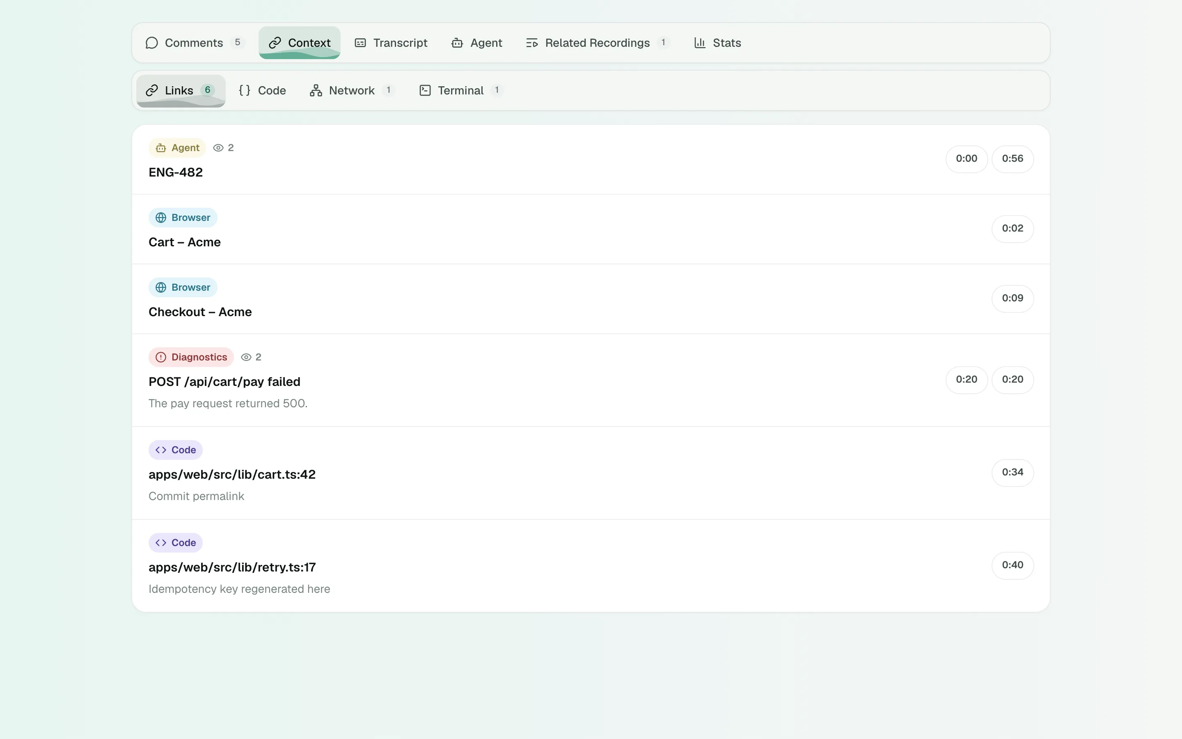Screen dimensions: 1182x739
Task: Click the red Diagnostics badge
Action: 191,357
